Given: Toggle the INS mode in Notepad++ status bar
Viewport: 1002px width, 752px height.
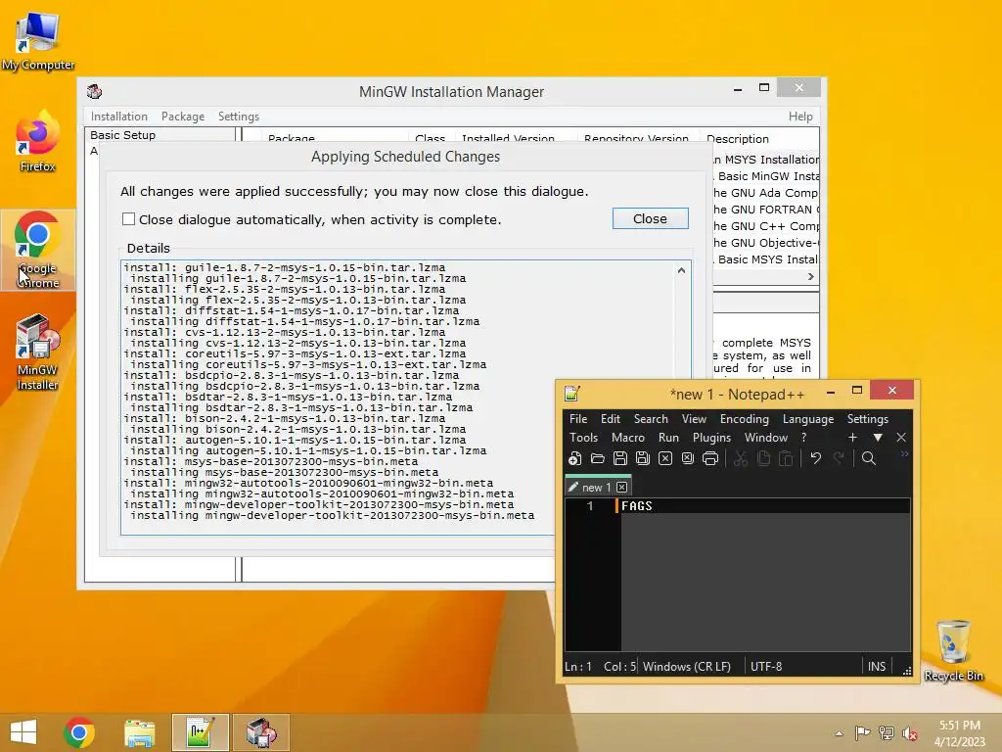Looking at the screenshot, I should 877,666.
